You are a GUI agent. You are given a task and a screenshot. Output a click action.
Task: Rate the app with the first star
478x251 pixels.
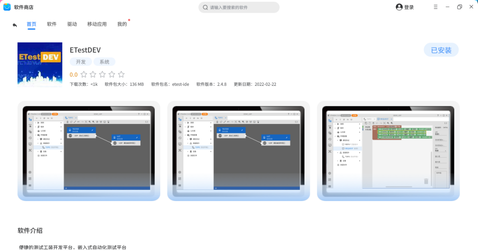84,74
